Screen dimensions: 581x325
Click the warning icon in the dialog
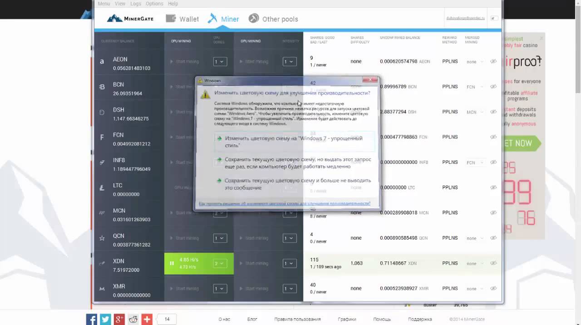[x=206, y=94]
